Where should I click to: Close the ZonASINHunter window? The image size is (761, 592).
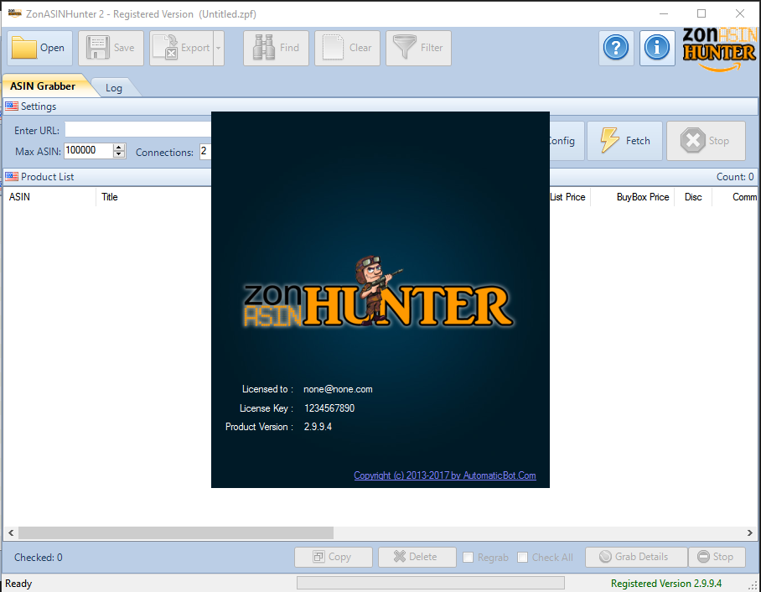tap(740, 13)
